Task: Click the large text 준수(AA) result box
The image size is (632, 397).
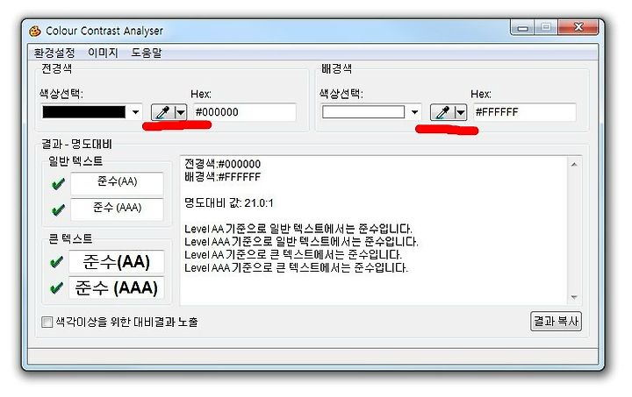Action: (x=117, y=262)
